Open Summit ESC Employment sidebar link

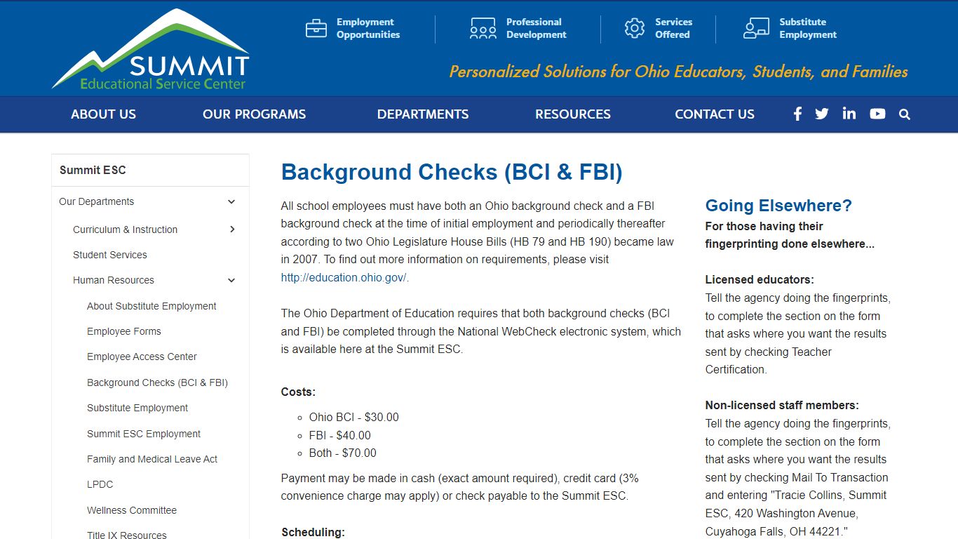coord(144,434)
